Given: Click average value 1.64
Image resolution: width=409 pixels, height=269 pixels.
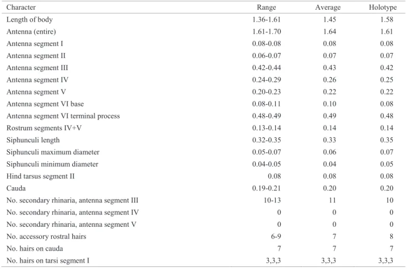Looking at the screenshot, I should [329, 32].
